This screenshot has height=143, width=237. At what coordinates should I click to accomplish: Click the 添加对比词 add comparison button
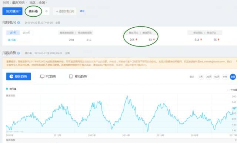coord(65,11)
